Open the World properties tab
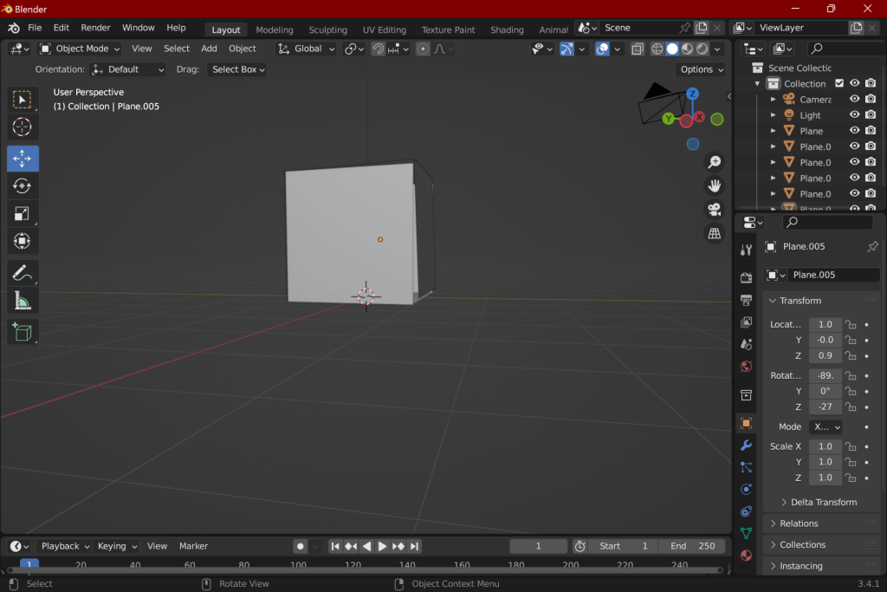The image size is (887, 592). pos(746,366)
